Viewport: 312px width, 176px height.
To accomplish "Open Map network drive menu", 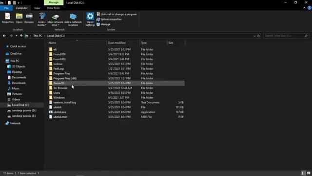I will pos(55,20).
